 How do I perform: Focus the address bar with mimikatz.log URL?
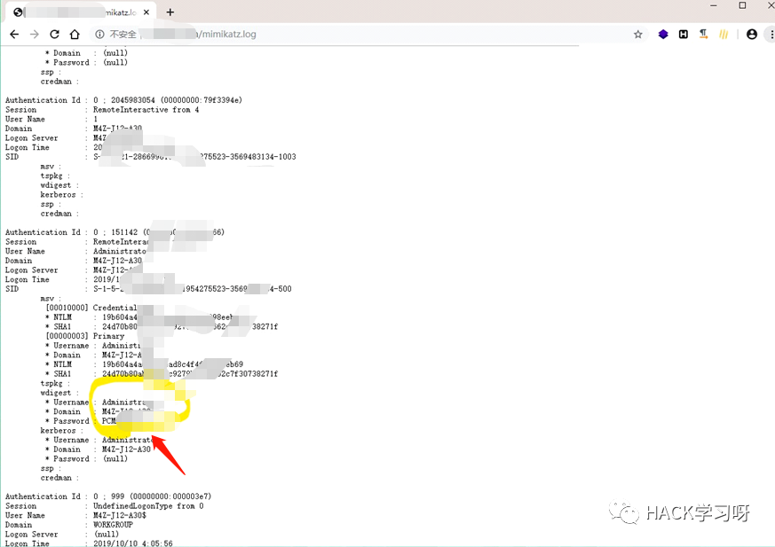tap(366, 34)
